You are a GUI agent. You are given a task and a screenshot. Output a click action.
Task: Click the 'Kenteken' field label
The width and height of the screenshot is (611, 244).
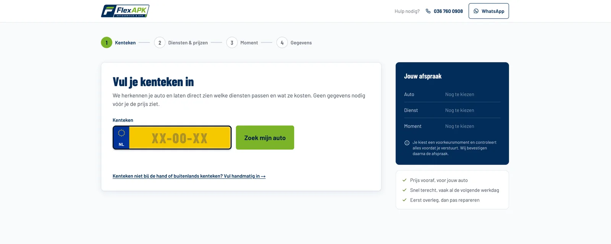pyautogui.click(x=123, y=120)
